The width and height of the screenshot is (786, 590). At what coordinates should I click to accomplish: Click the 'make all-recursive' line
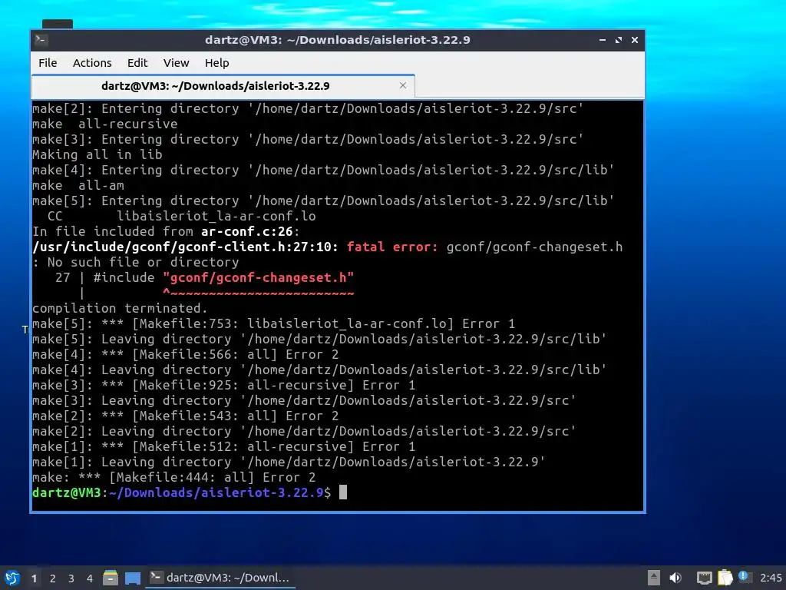pos(104,124)
